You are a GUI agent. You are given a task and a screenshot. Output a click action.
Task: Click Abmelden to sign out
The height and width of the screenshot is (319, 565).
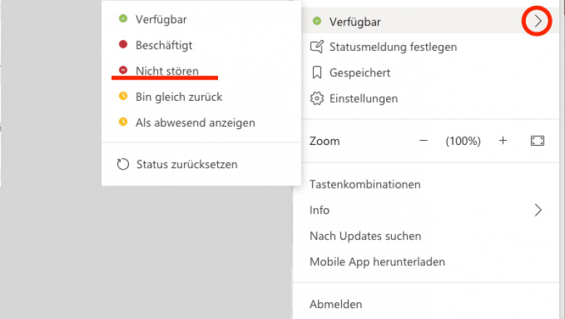click(x=336, y=304)
